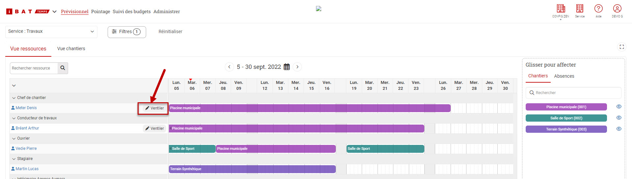
Task: Go to previous period arrow
Action: point(229,67)
